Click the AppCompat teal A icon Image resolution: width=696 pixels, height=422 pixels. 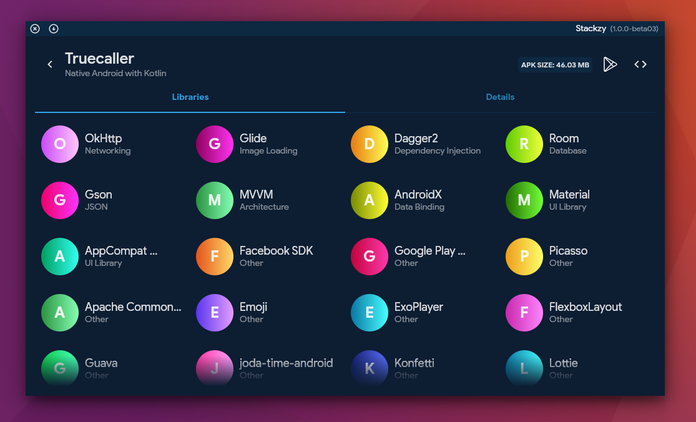click(x=60, y=257)
